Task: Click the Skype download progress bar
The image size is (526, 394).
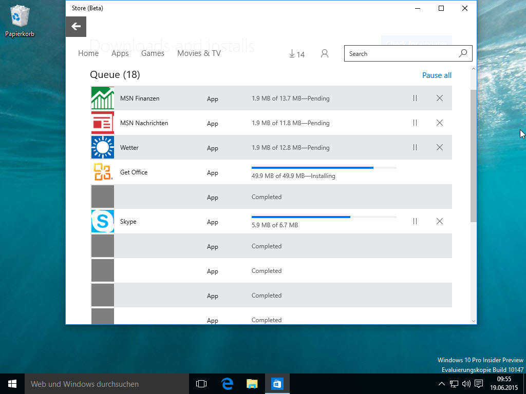Action: pyautogui.click(x=324, y=217)
